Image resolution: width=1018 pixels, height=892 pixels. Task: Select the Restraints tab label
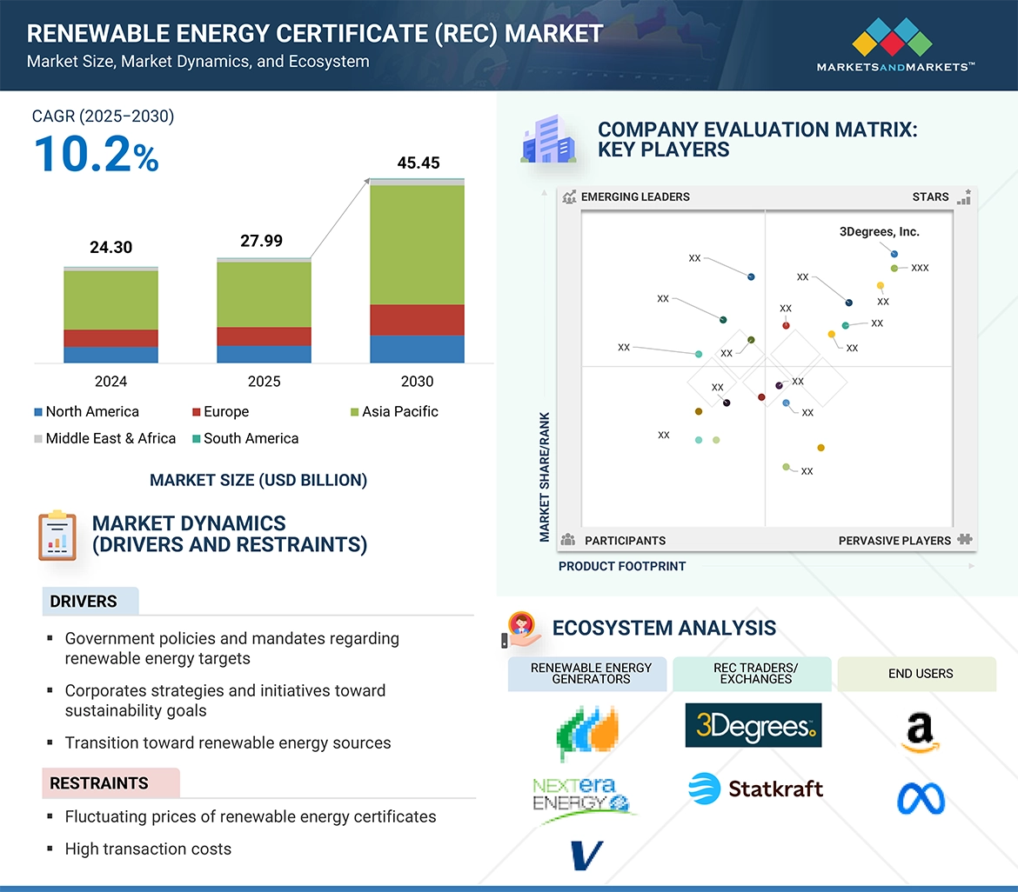[x=98, y=783]
